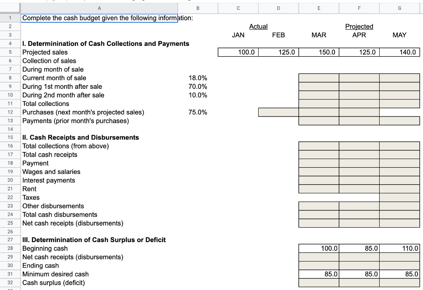The image size is (423, 290).
Task: Click the underlined Projected heading cell
Action: (359, 26)
